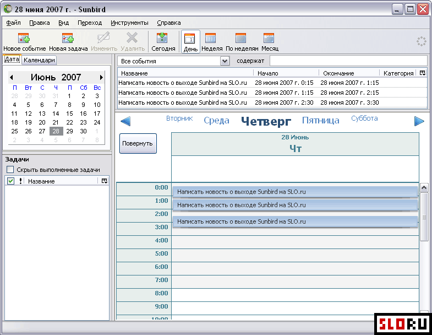This screenshot has height=335, width=432.
Task: Switch to День day view
Action: click(190, 42)
